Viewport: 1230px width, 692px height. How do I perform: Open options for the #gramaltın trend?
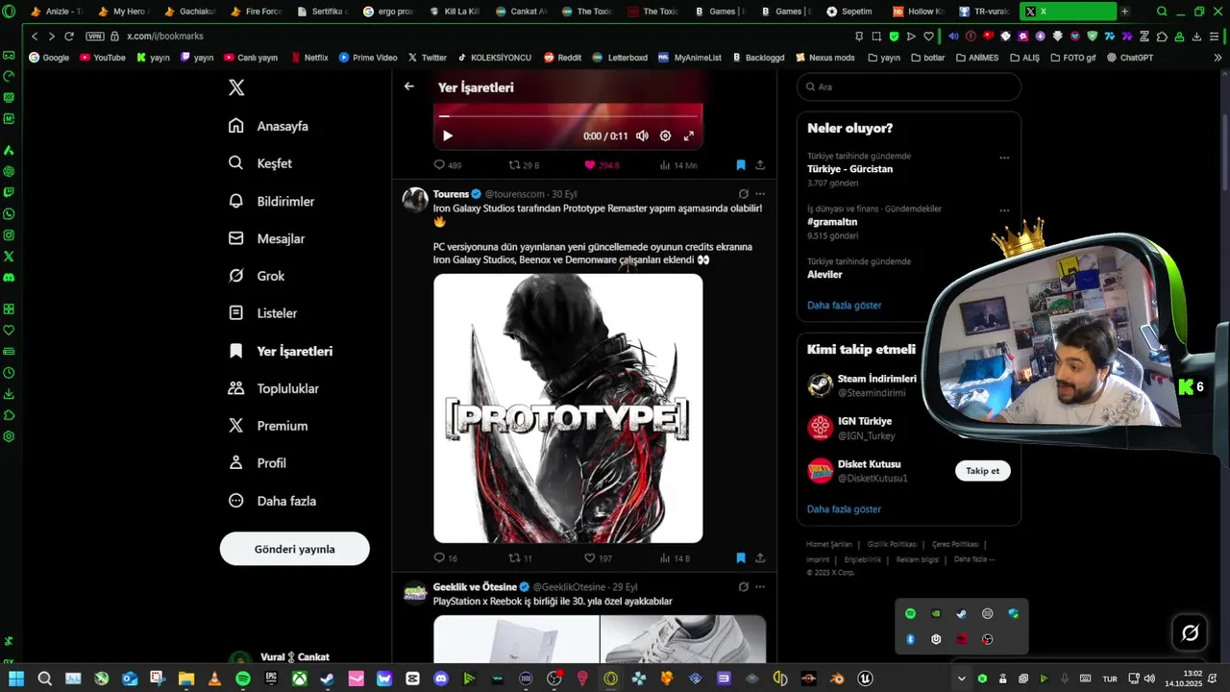point(1004,210)
